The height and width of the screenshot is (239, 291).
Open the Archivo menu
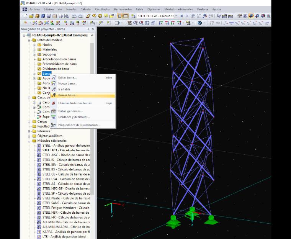(34, 9)
